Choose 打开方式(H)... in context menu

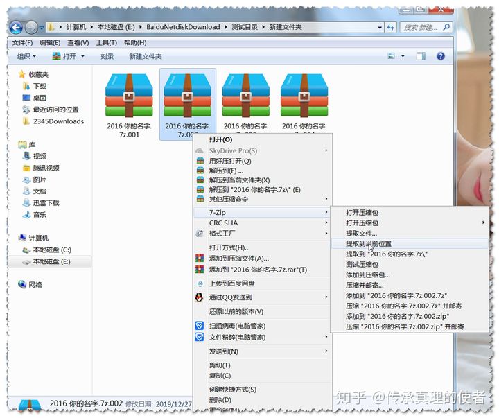(x=263, y=247)
